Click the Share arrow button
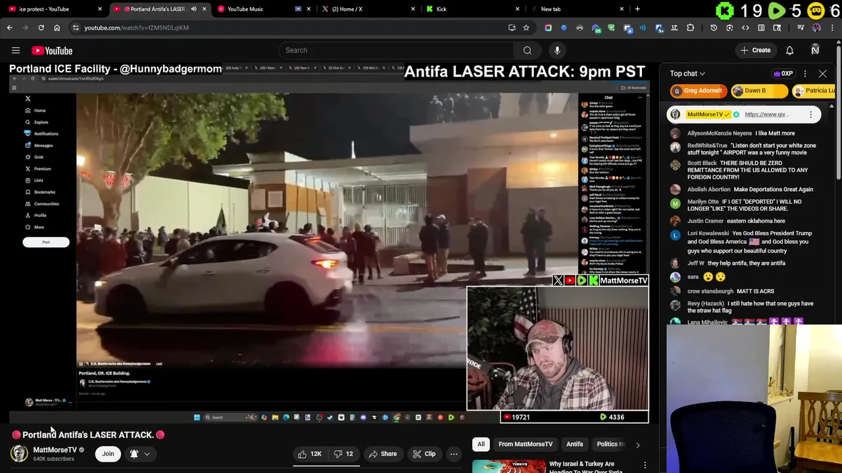 pyautogui.click(x=382, y=454)
